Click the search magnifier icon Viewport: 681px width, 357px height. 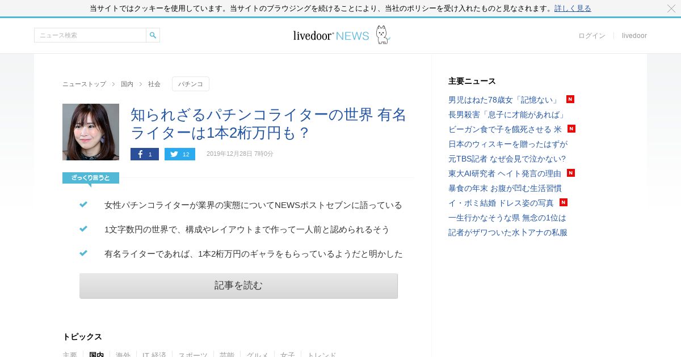pos(153,35)
